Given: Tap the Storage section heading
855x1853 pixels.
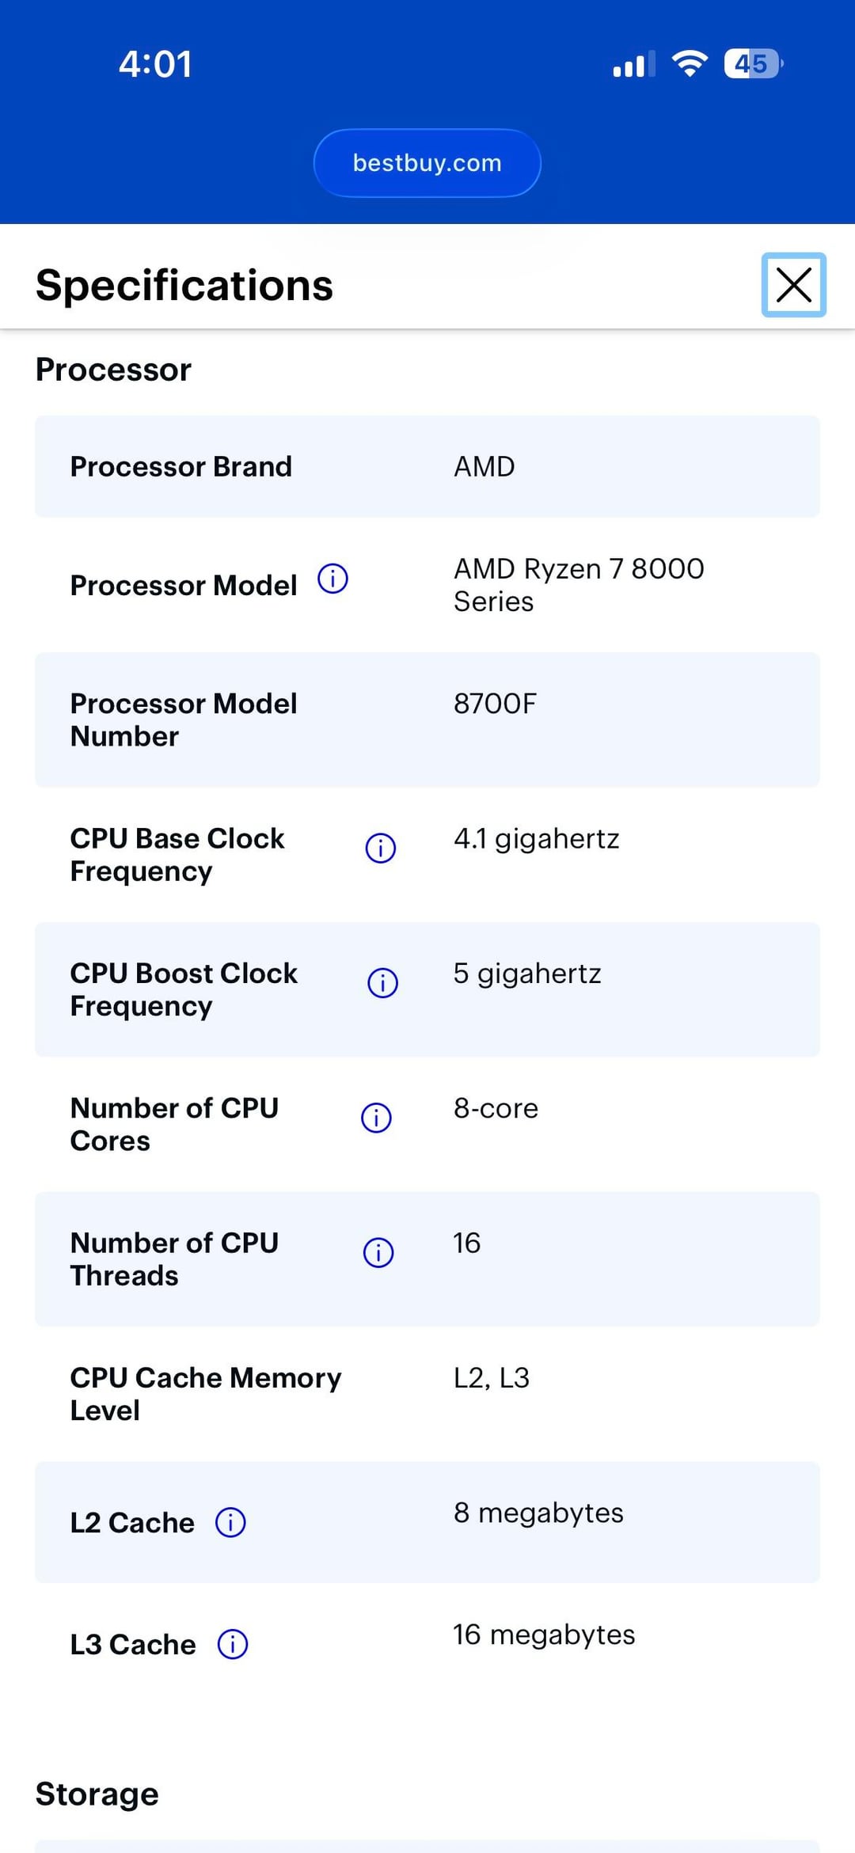Looking at the screenshot, I should 97,1794.
